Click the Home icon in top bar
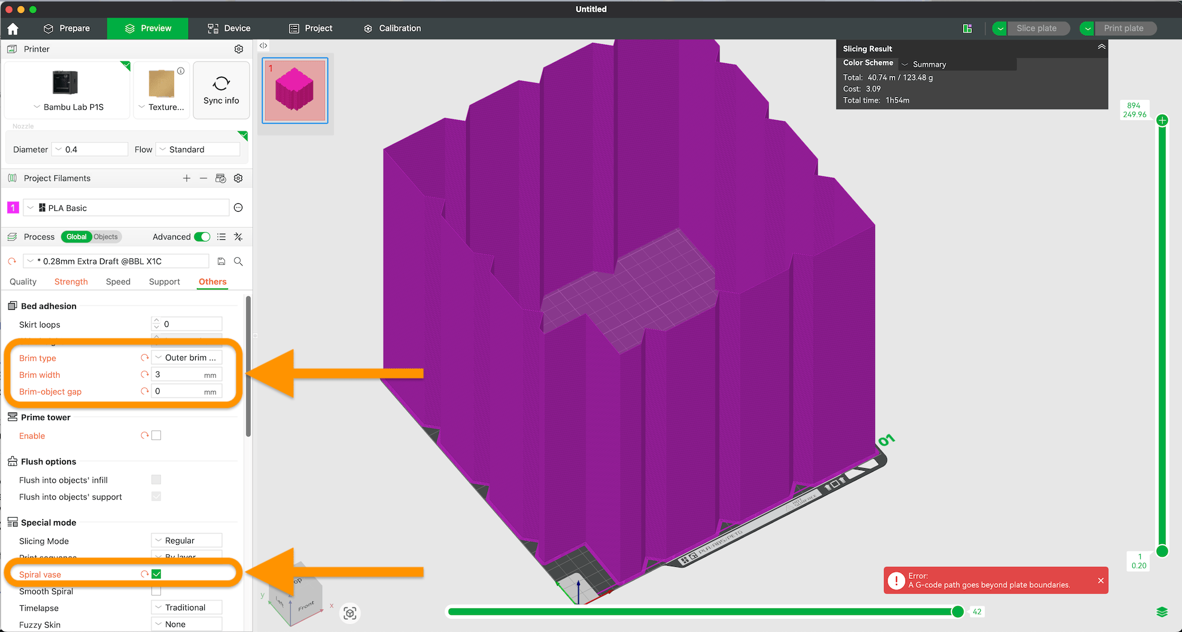This screenshot has width=1182, height=632. (13, 29)
